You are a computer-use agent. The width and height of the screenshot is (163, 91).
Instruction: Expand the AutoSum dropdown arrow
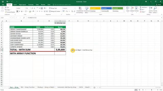point(148,7)
